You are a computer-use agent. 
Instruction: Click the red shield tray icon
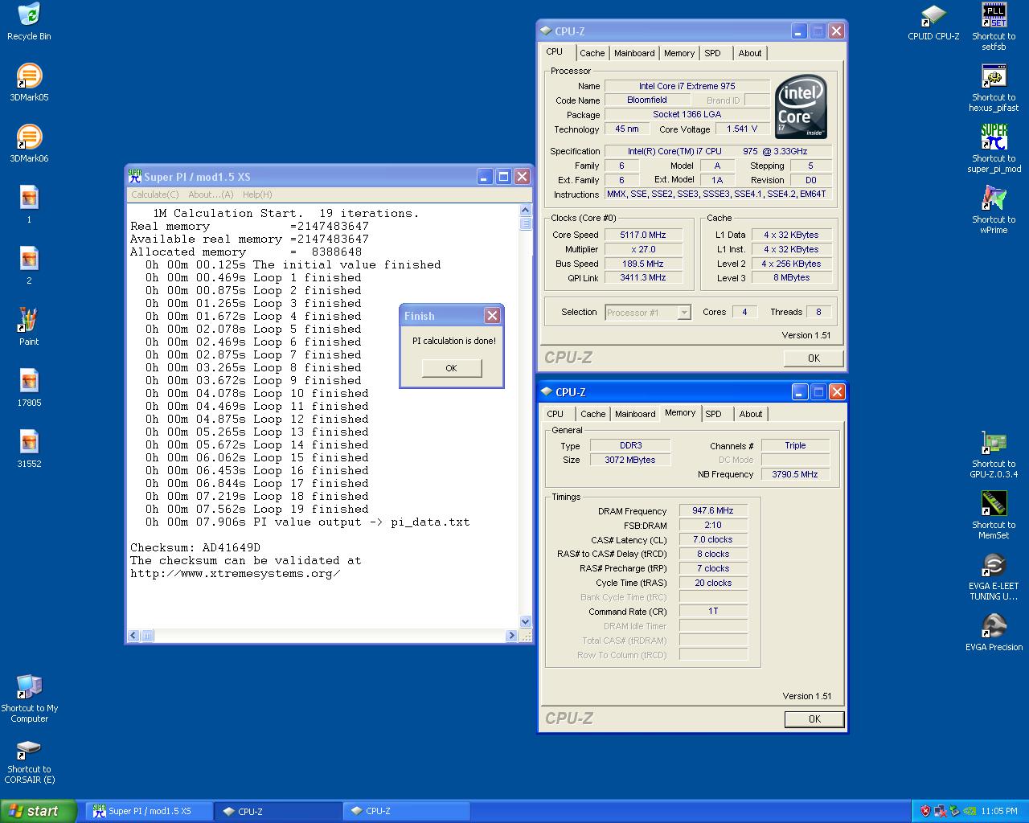[x=925, y=811]
